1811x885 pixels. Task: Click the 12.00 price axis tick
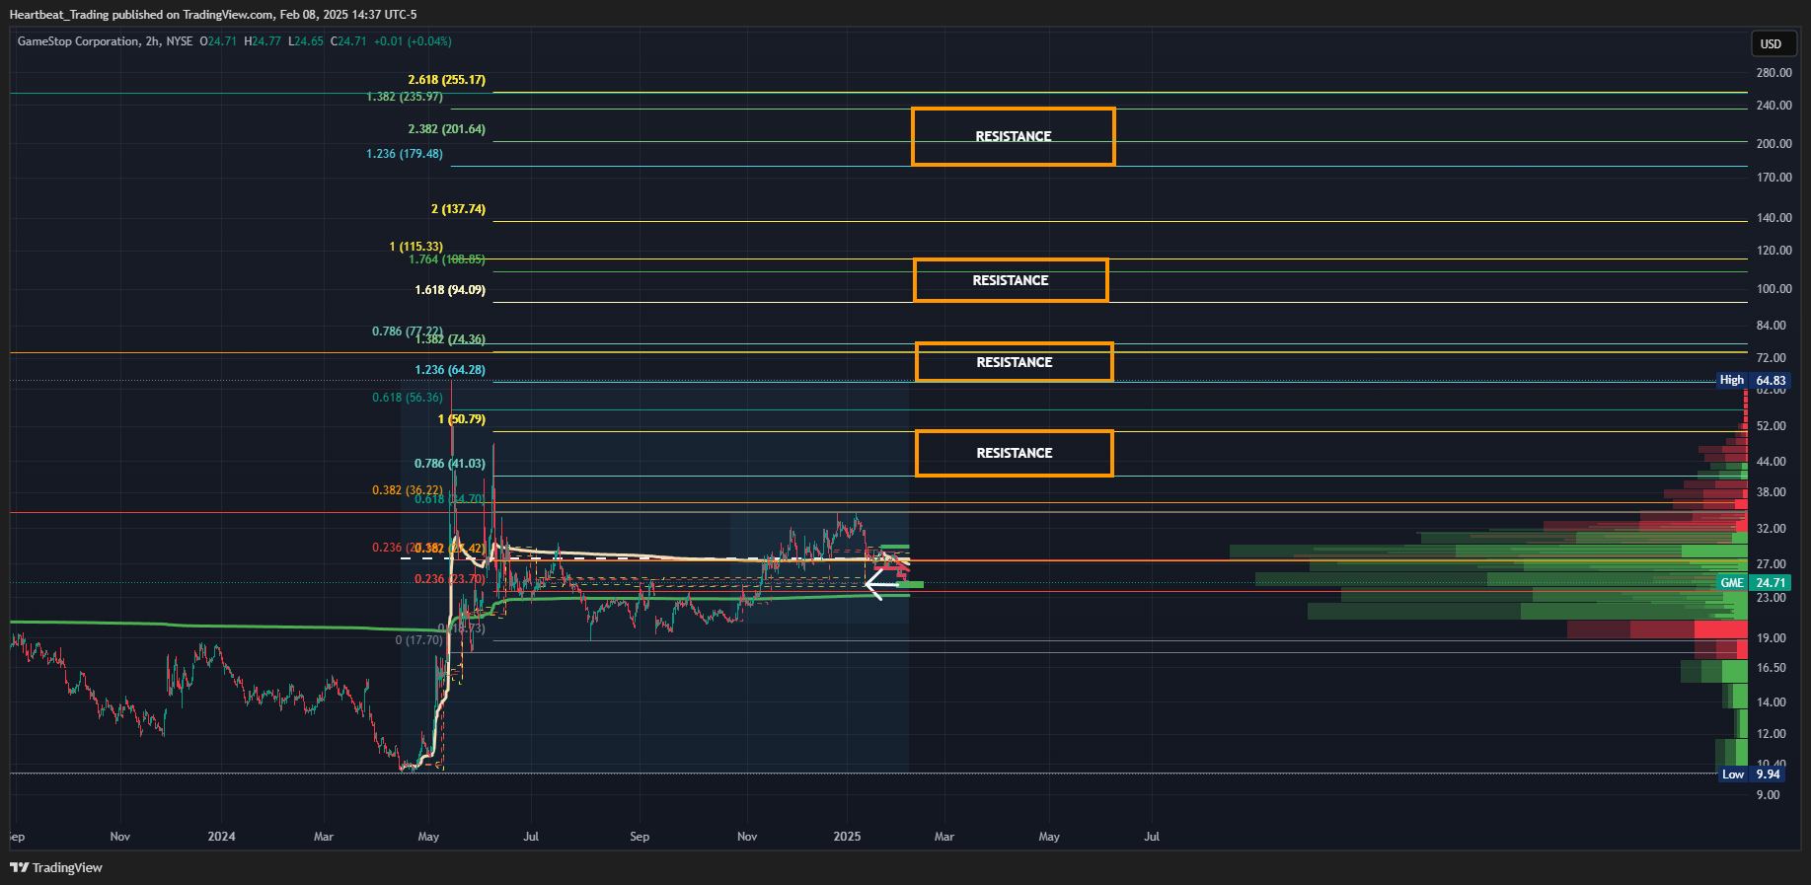[1771, 734]
